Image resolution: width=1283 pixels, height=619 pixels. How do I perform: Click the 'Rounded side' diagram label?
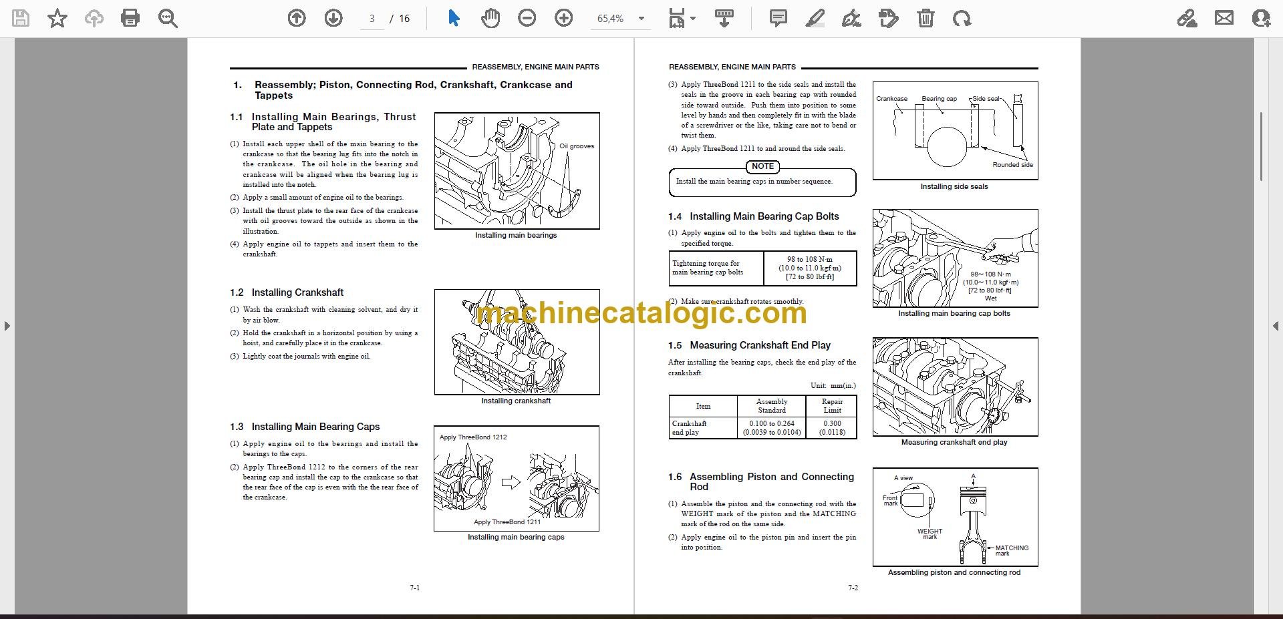tap(1012, 165)
